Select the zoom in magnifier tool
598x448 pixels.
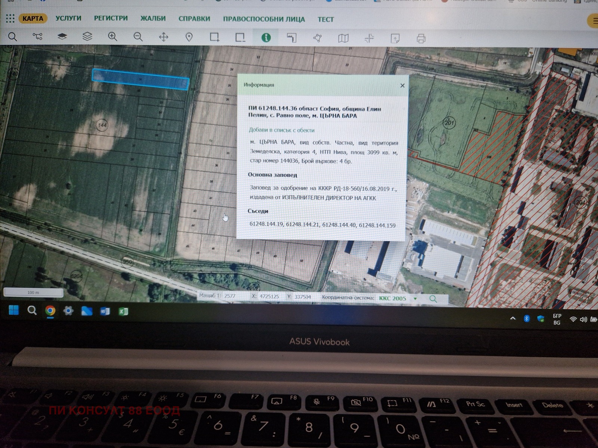(112, 37)
